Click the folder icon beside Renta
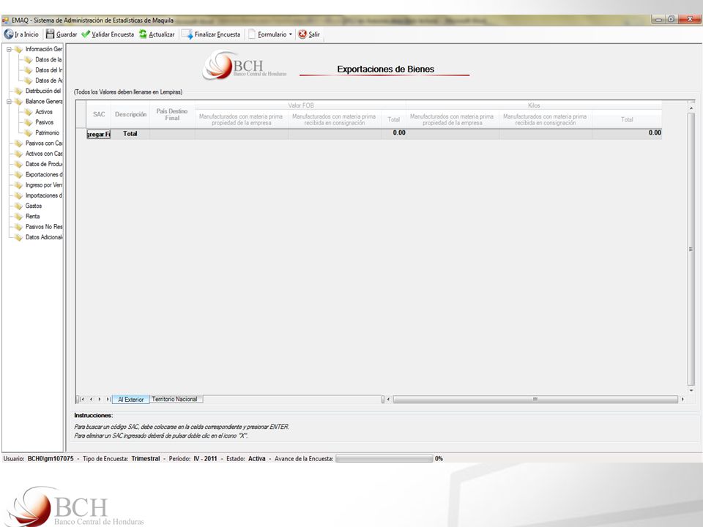Image resolution: width=703 pixels, height=527 pixels. [x=18, y=217]
